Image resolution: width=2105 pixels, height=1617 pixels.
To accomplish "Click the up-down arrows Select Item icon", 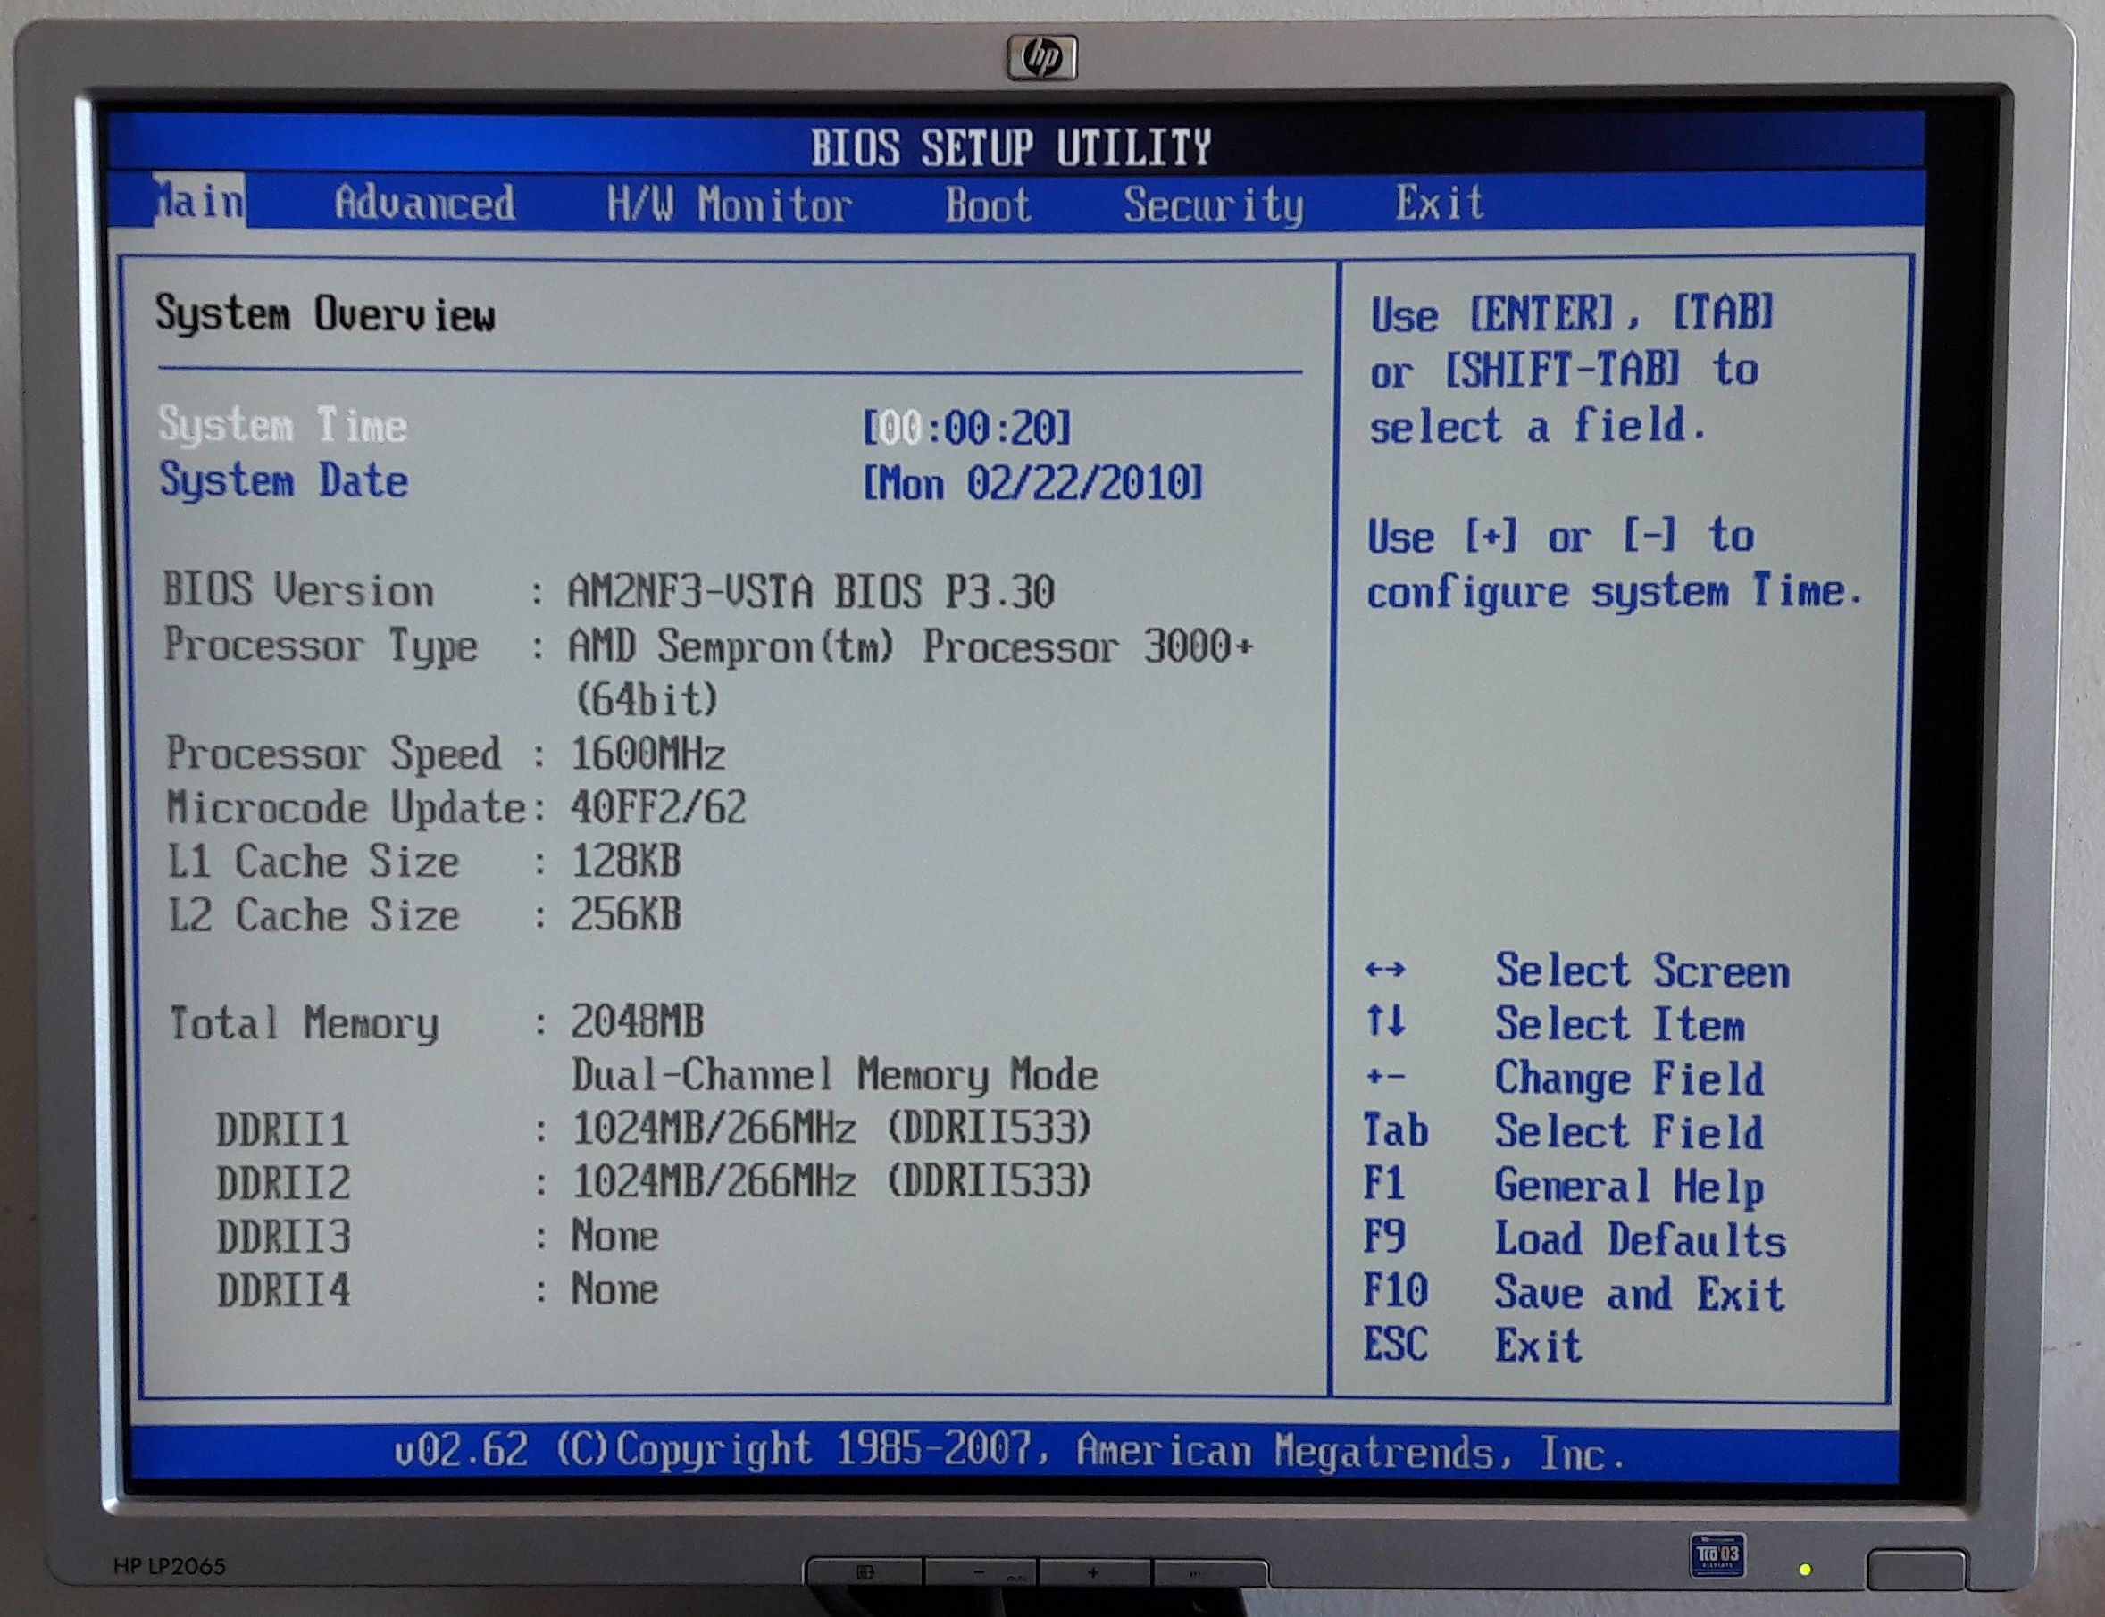I will [x=1385, y=1020].
